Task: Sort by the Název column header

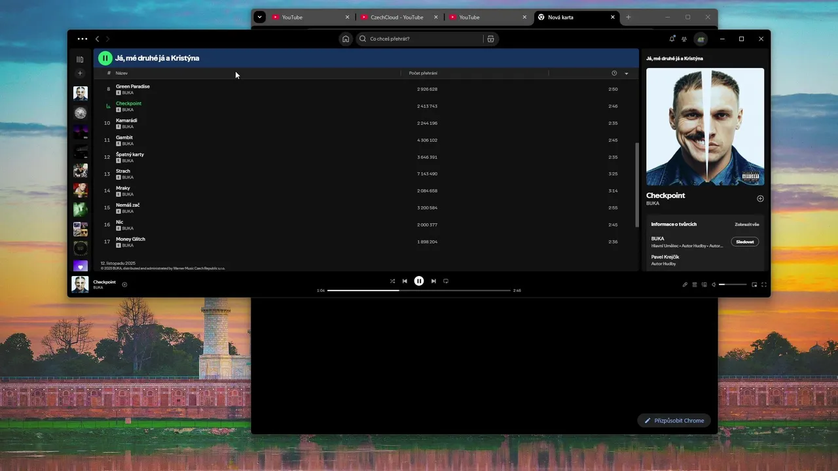Action: [122, 73]
